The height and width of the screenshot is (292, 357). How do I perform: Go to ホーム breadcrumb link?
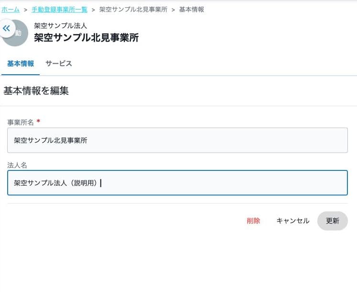click(x=11, y=10)
